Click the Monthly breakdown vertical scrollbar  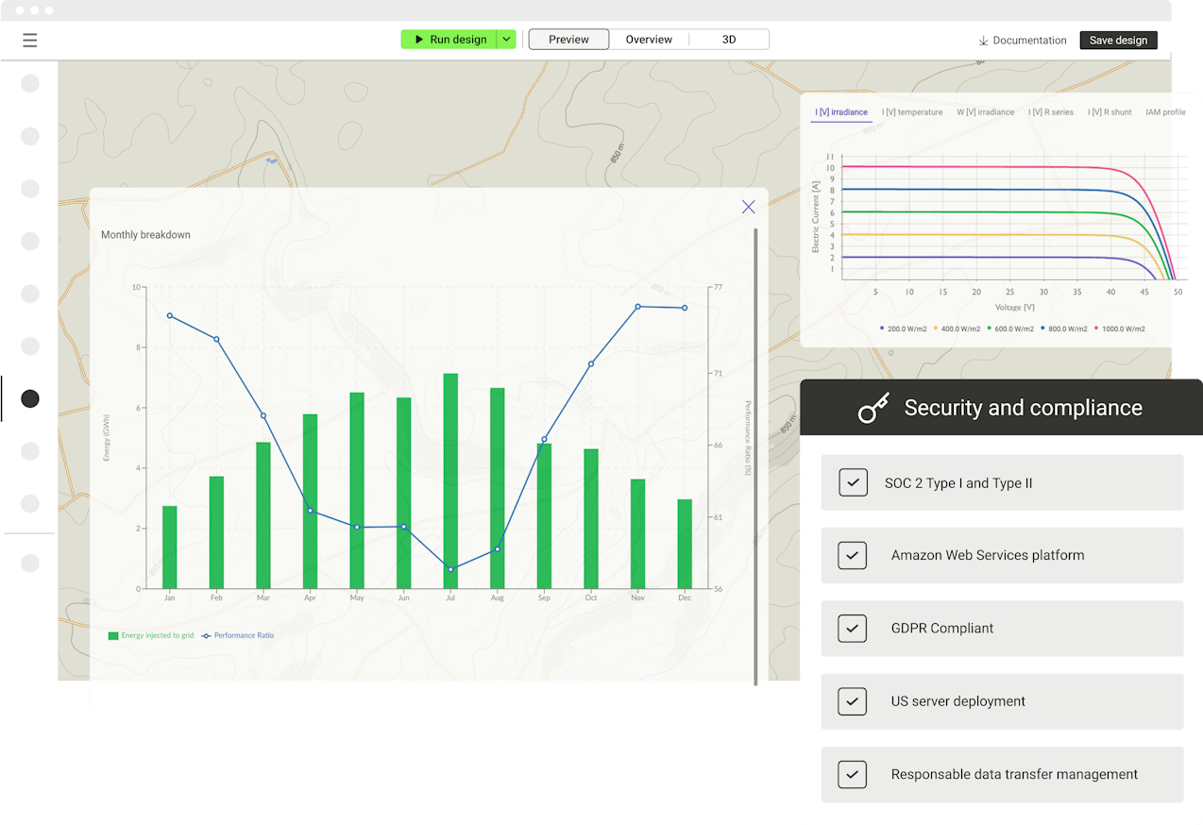point(755,453)
